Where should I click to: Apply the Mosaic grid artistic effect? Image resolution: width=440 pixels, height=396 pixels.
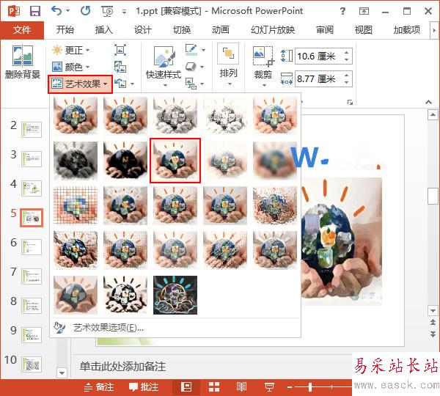(x=76, y=205)
